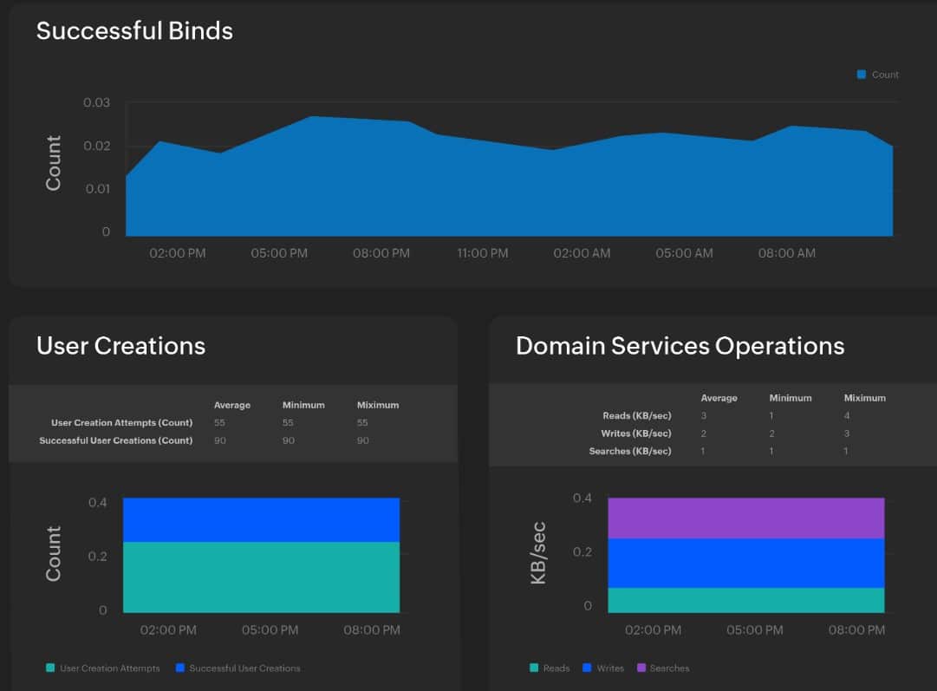This screenshot has height=691, width=937.
Task: Click the 02:00 AM axis label in Successful Binds
Action: click(582, 253)
